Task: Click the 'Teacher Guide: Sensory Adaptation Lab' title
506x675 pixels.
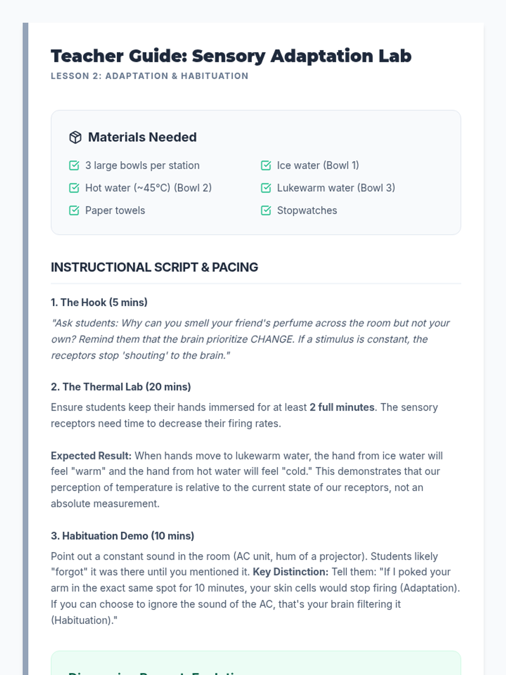Action: [x=231, y=56]
